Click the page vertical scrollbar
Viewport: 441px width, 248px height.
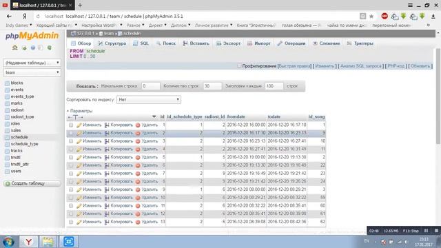coord(438,96)
